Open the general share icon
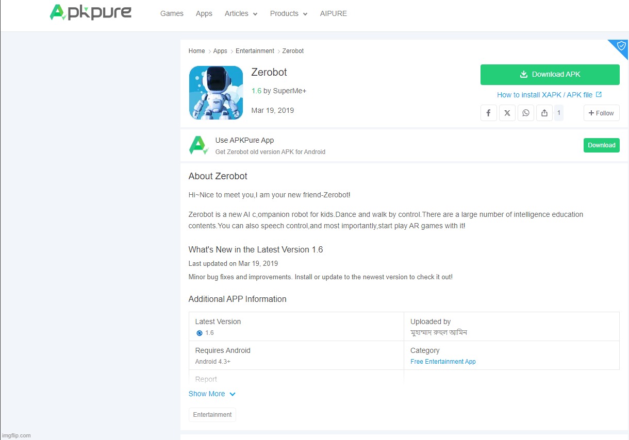Image resolution: width=629 pixels, height=440 pixels. 544,113
